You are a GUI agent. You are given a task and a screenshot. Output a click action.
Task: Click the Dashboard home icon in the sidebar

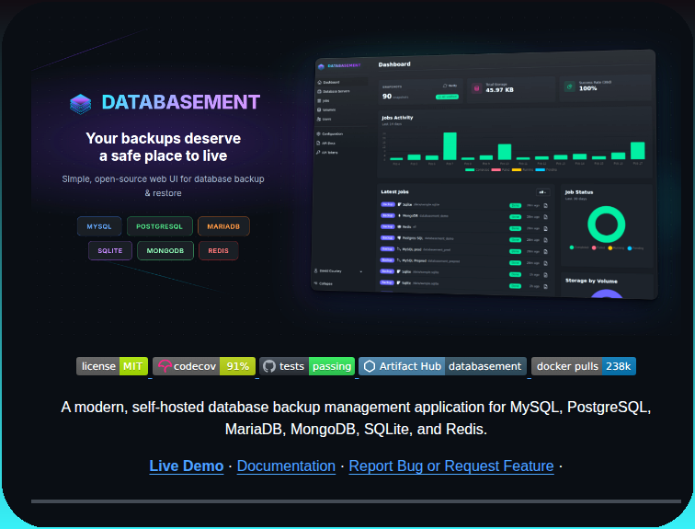tap(320, 83)
